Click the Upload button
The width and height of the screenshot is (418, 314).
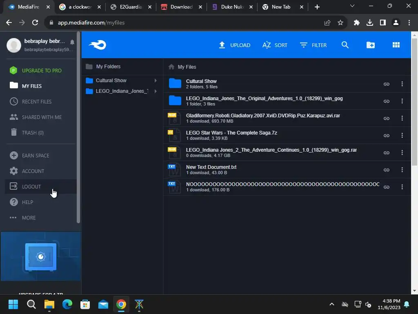(234, 45)
